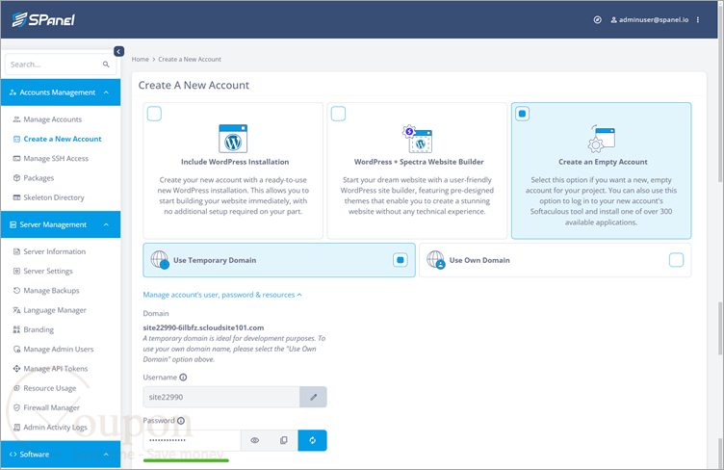Screen dimensions: 724x470
Task: Collapse Manage account's user, password & resources
Action: (222, 295)
